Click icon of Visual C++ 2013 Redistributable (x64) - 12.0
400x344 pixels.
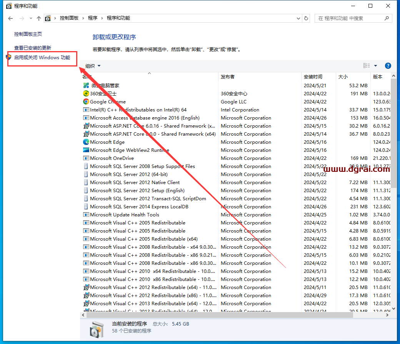pos(86,304)
